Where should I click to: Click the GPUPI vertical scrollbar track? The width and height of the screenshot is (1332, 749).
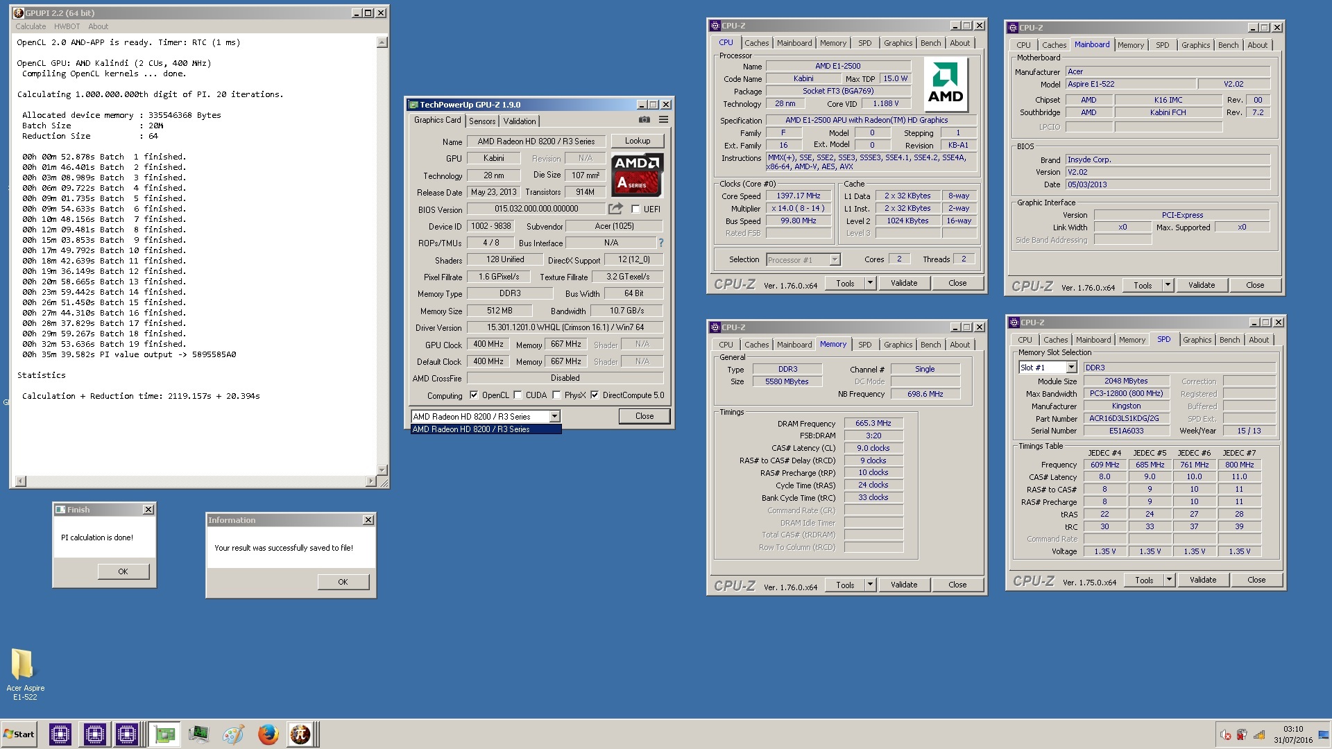click(382, 257)
